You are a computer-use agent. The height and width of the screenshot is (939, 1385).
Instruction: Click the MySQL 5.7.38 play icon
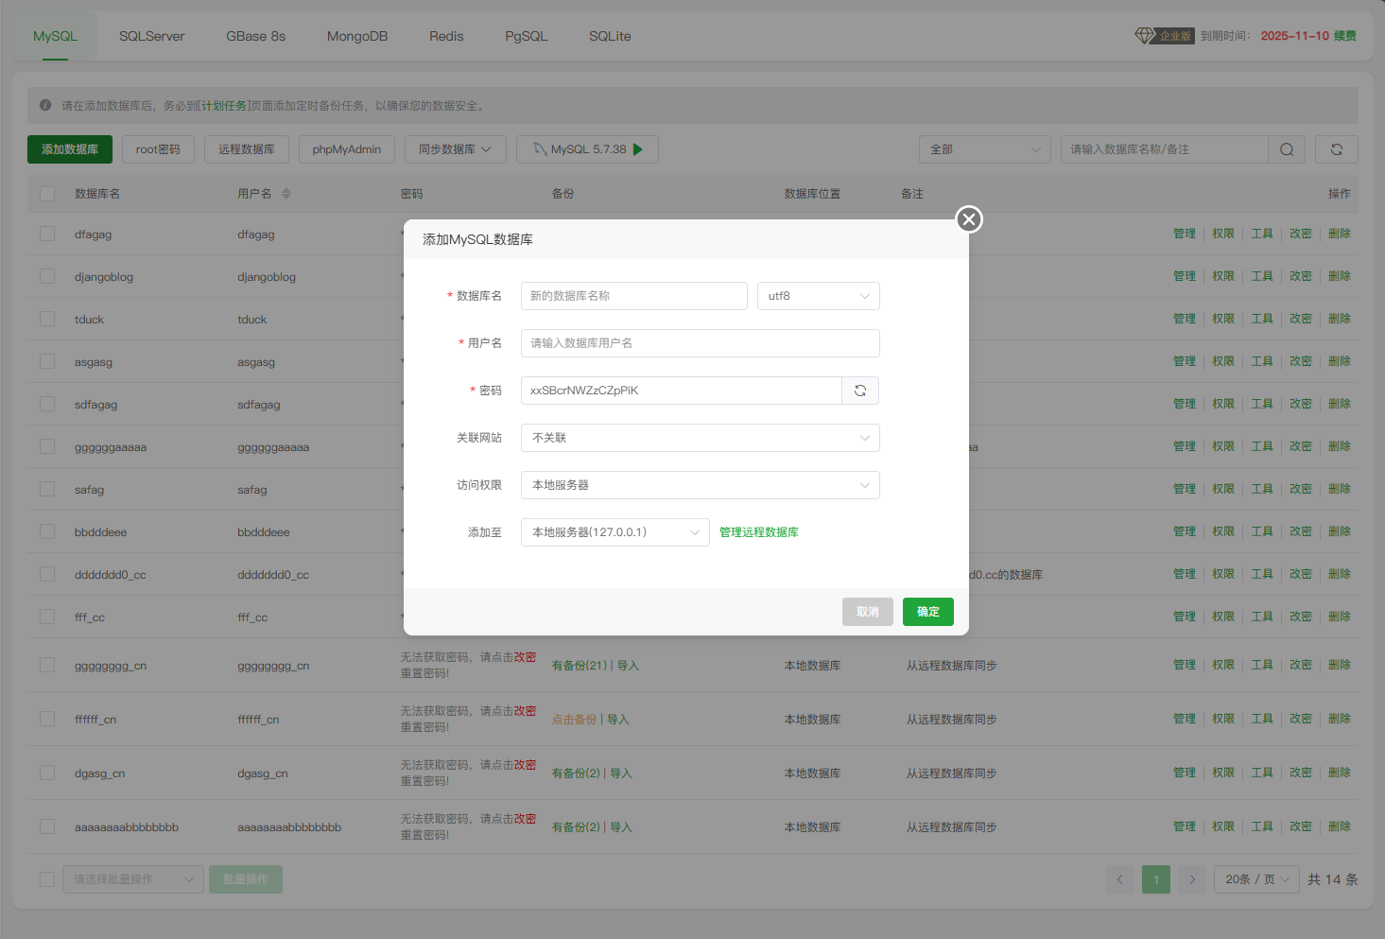point(638,149)
